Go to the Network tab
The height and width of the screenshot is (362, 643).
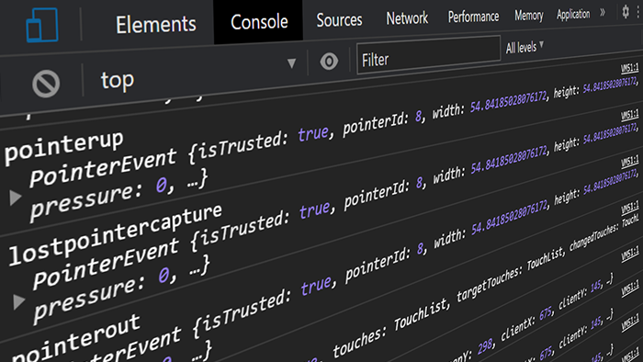click(407, 18)
